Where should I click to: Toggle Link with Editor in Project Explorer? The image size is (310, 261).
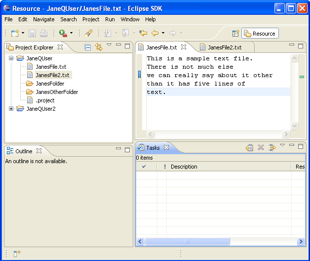coord(99,47)
